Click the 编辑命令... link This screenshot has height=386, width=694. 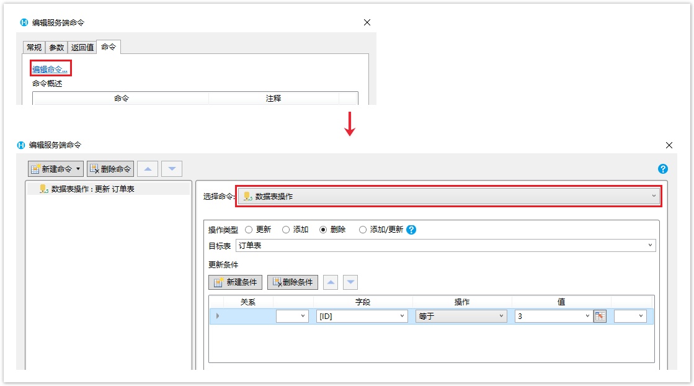50,69
